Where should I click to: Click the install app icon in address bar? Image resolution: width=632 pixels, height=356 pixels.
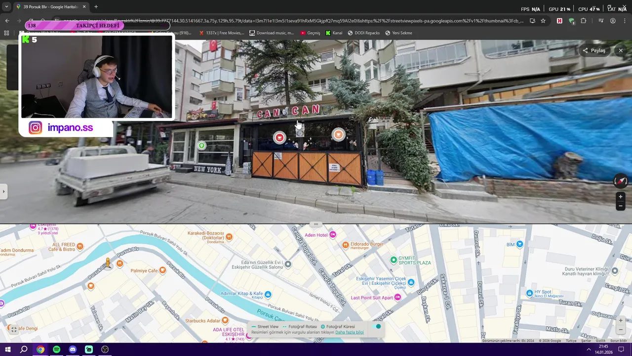point(532,21)
